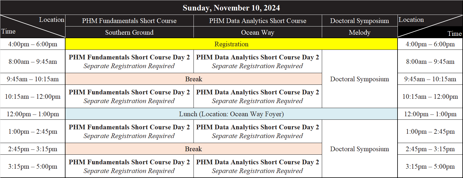Screen dimensions: 463x178
Task: Click the left Location/Time header cell
Action: click(33, 27)
